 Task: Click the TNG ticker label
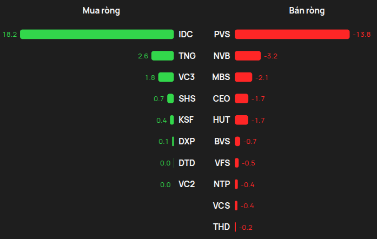pyautogui.click(x=187, y=56)
